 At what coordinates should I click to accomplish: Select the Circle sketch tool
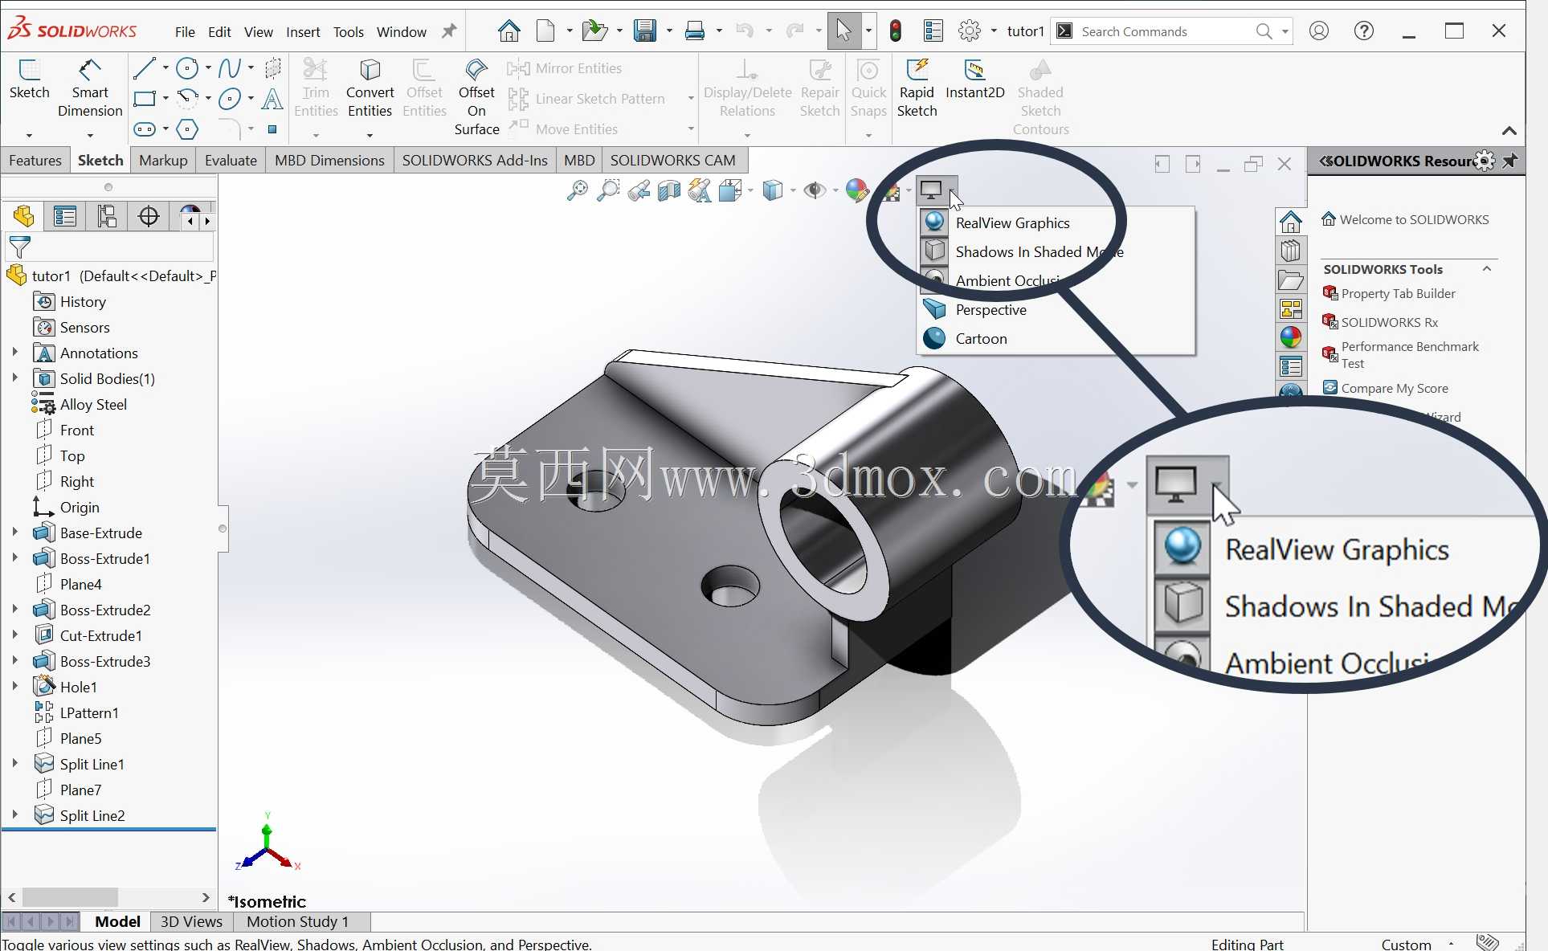[x=187, y=68]
